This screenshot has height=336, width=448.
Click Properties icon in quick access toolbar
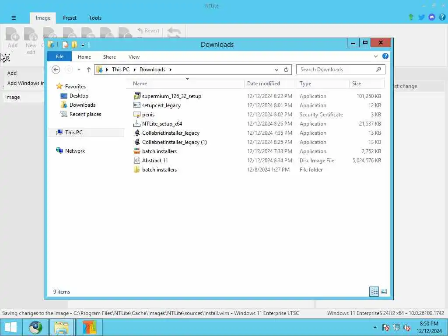pyautogui.click(x=65, y=45)
